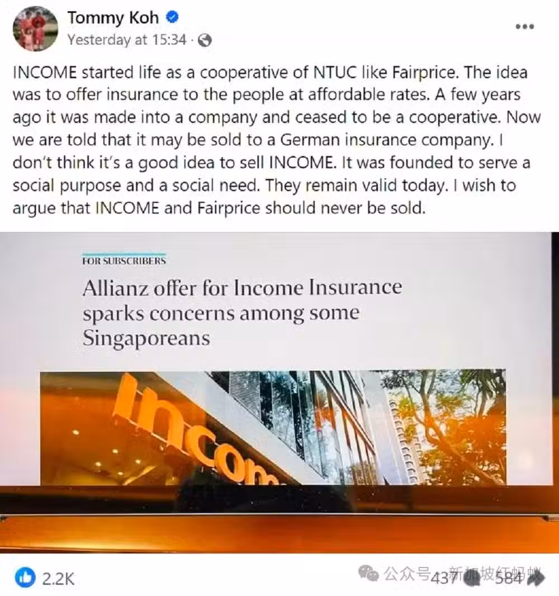Image resolution: width=559 pixels, height=596 pixels.
Task: Open the post timestamp Yesterday at 15:34
Action: point(127,40)
